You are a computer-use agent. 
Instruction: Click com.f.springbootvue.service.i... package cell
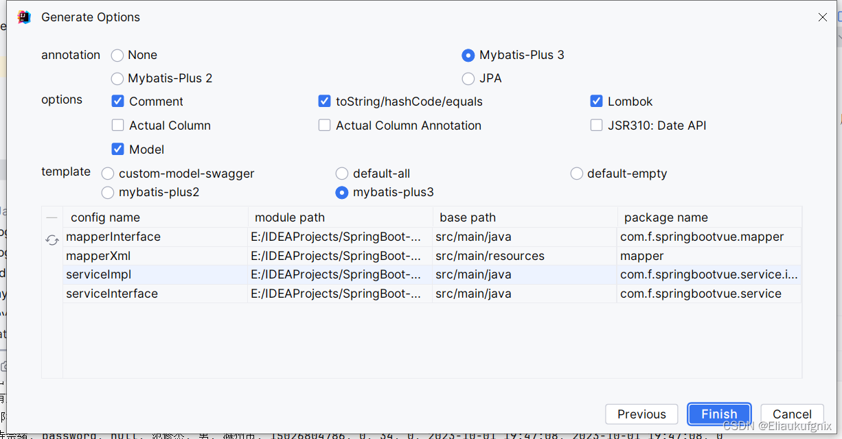pyautogui.click(x=709, y=274)
